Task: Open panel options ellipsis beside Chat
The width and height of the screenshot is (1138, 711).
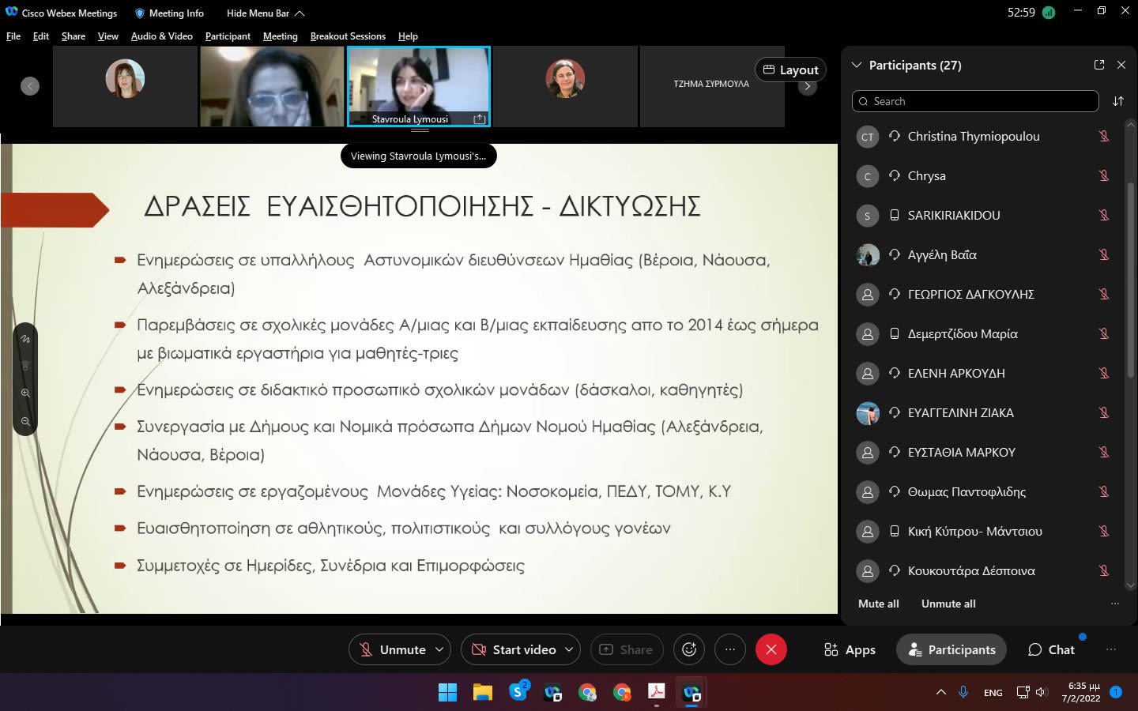Action: (1111, 649)
